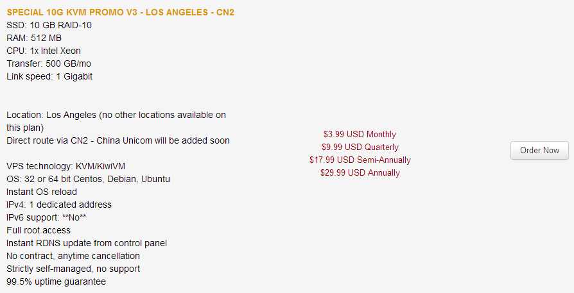The height and width of the screenshot is (293, 574).
Task: Click the SSD 10 GB RAID-10 line
Action: tap(49, 25)
